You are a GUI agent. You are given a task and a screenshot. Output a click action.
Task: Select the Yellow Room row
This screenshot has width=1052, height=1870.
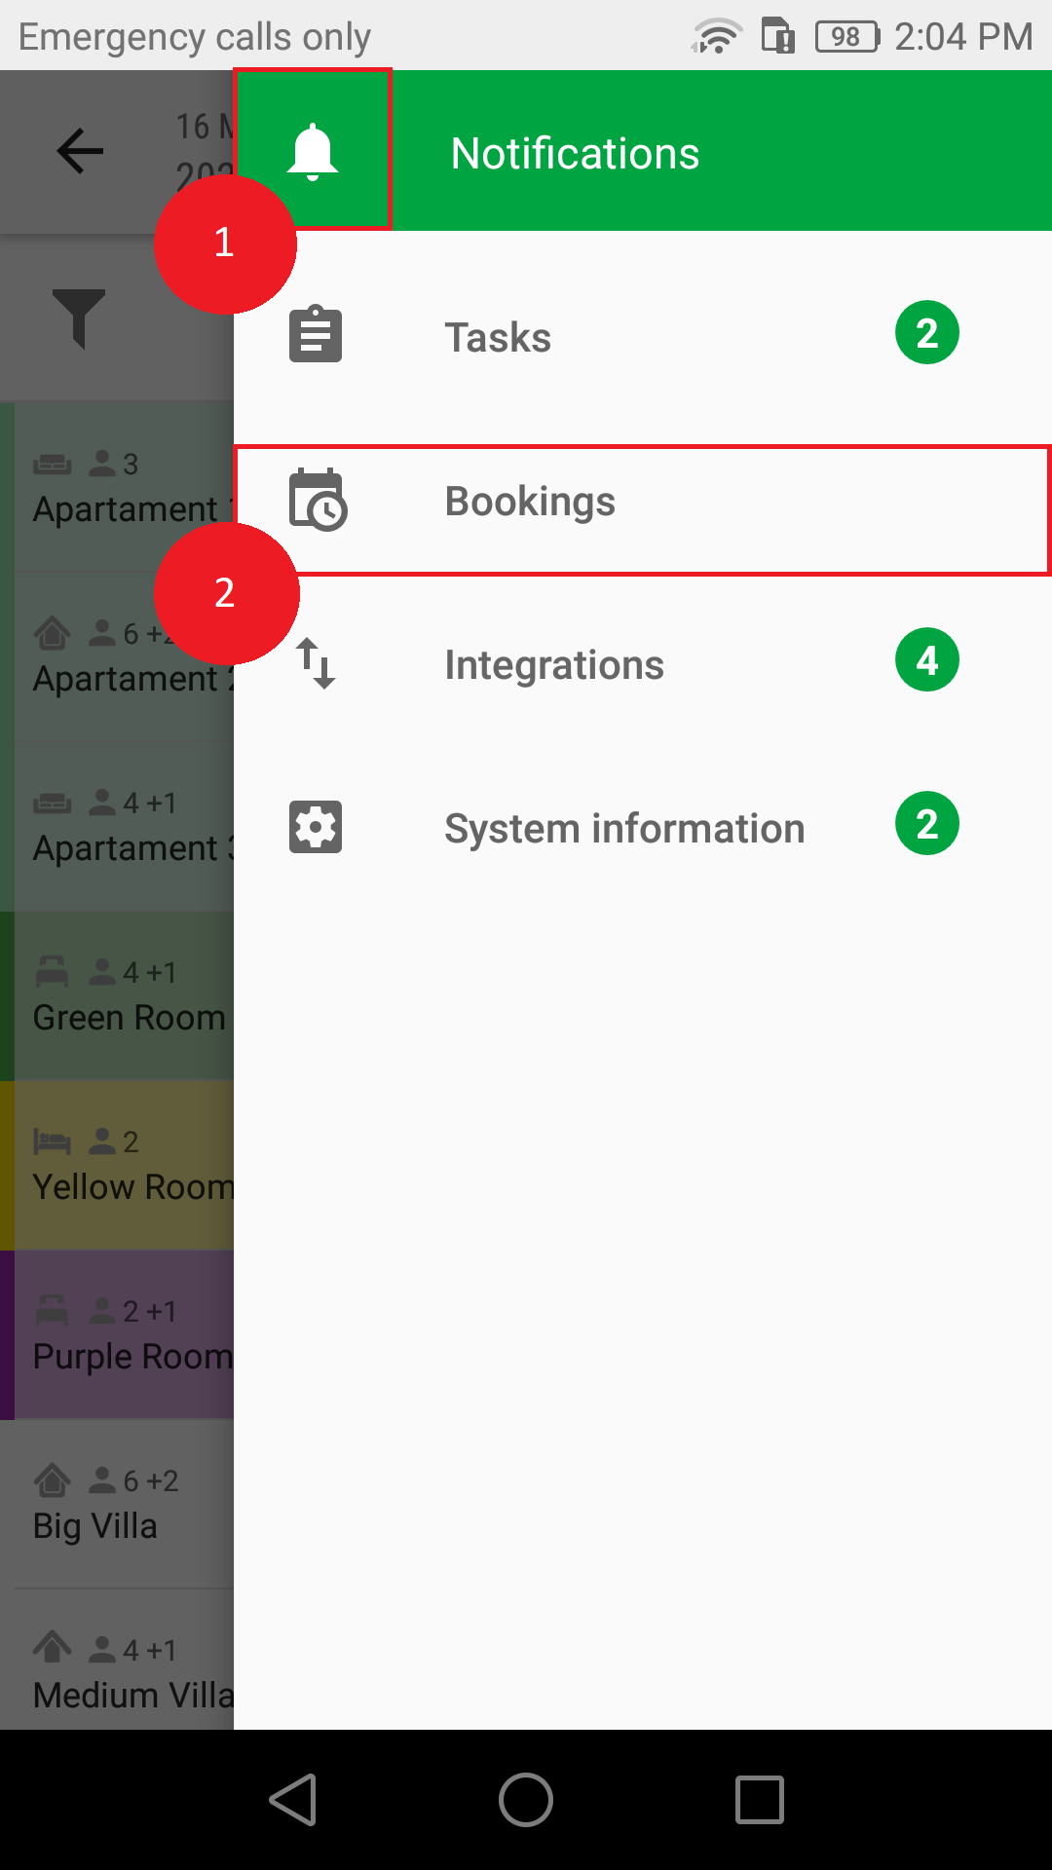(117, 1166)
